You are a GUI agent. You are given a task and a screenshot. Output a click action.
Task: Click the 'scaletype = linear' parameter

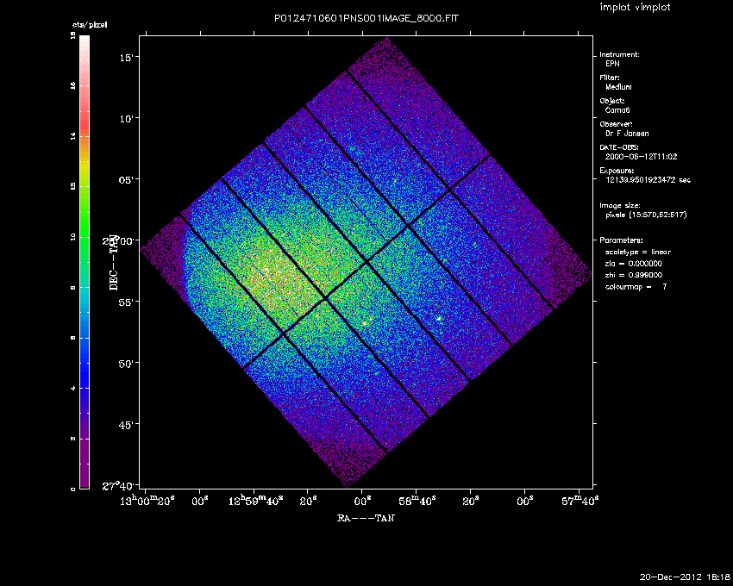tap(638, 252)
